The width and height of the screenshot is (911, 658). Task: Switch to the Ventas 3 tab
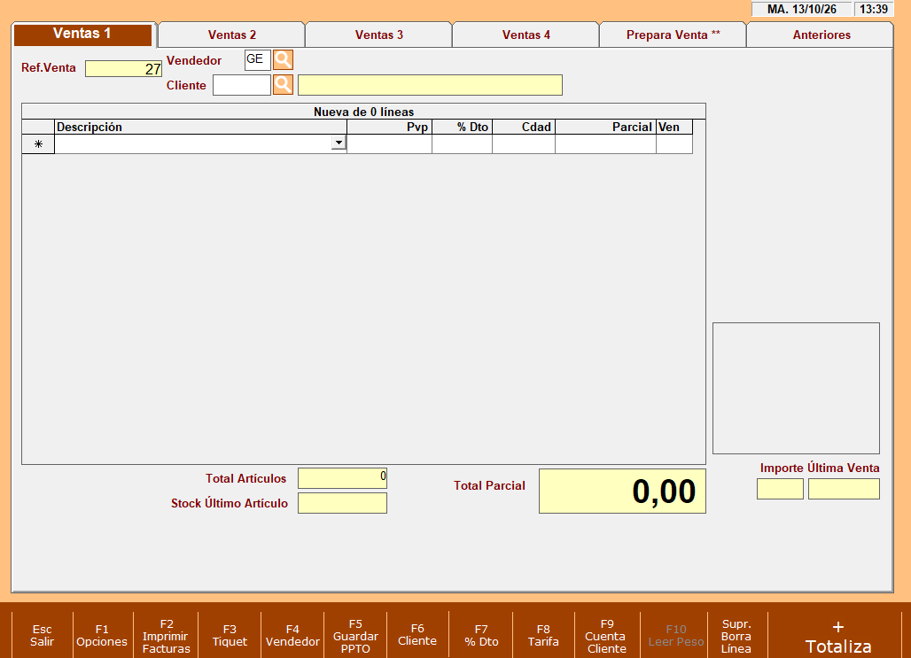tap(378, 35)
